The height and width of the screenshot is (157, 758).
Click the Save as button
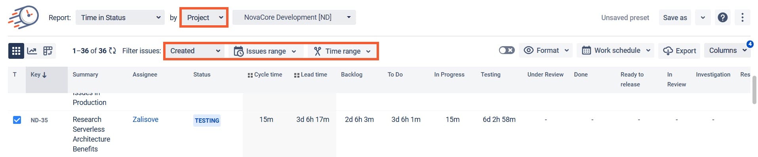coord(675,17)
